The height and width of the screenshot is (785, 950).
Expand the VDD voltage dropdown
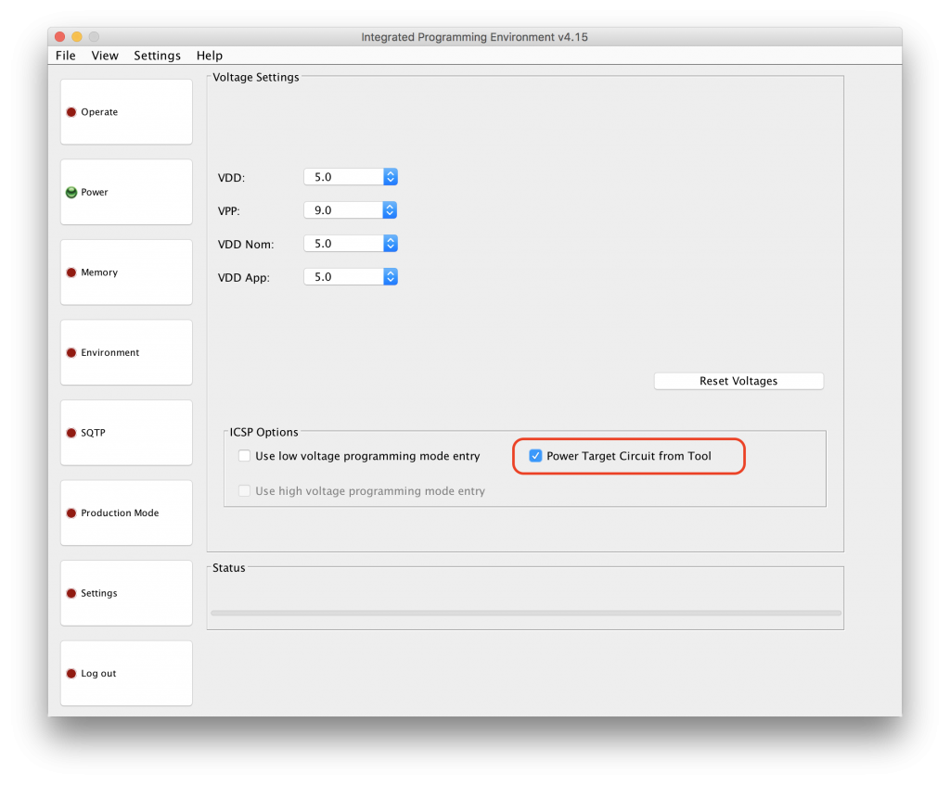(390, 177)
